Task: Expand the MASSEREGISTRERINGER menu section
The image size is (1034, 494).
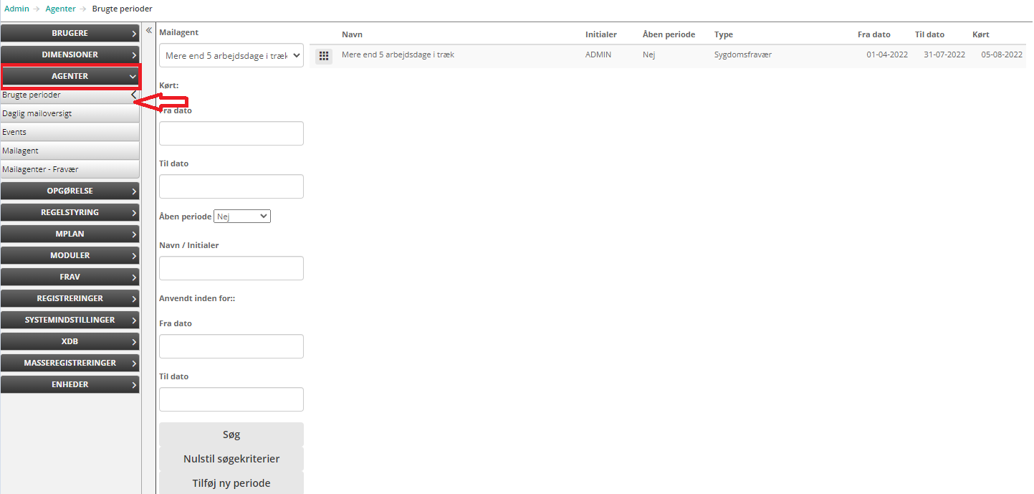Action: [x=70, y=363]
